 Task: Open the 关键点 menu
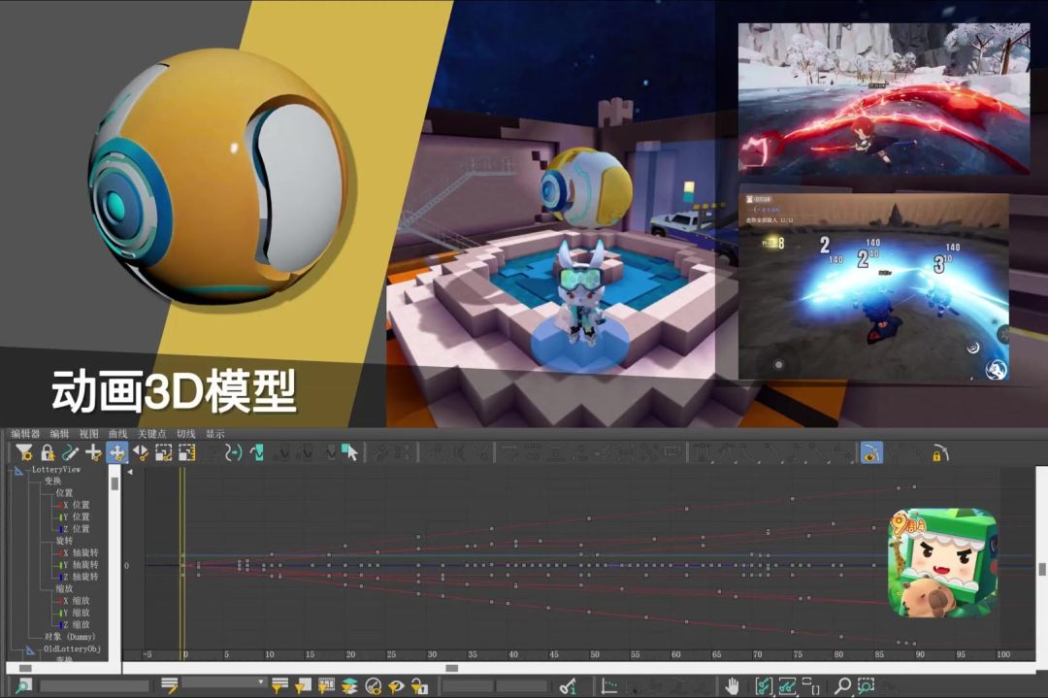[151, 434]
